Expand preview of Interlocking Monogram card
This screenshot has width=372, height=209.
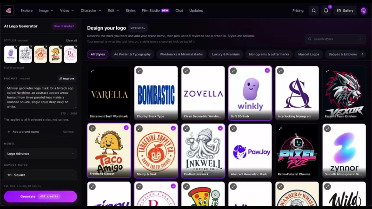[280, 71]
